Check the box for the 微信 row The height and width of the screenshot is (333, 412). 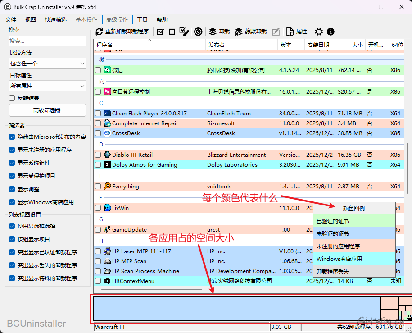tap(98, 70)
